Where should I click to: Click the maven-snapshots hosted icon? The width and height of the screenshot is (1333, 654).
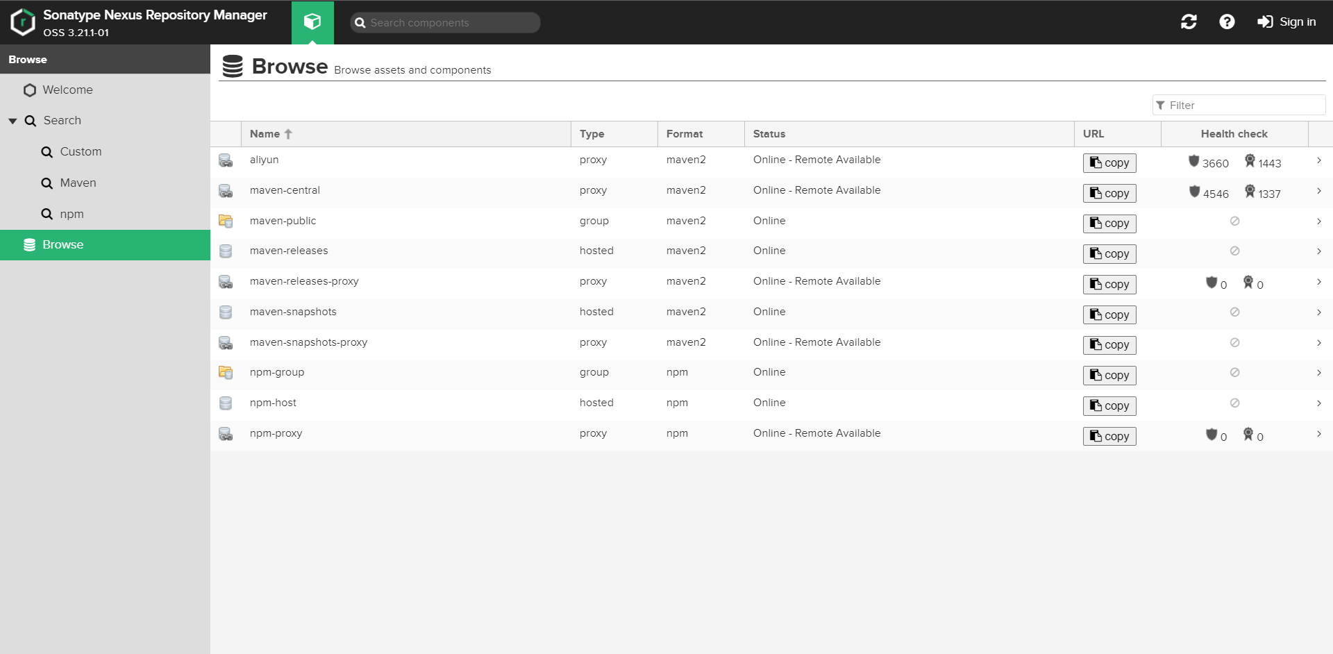click(226, 312)
